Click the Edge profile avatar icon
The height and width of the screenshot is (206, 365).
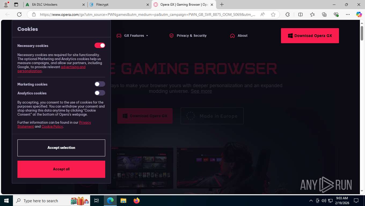click(x=6, y=5)
